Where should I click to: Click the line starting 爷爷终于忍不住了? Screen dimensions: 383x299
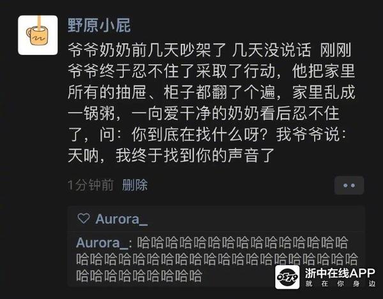tap(211, 71)
